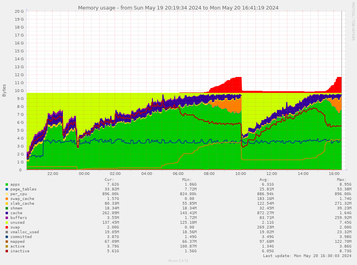The image size is (357, 265).
Task: Click the 16:00 time axis label
Action: point(334,174)
